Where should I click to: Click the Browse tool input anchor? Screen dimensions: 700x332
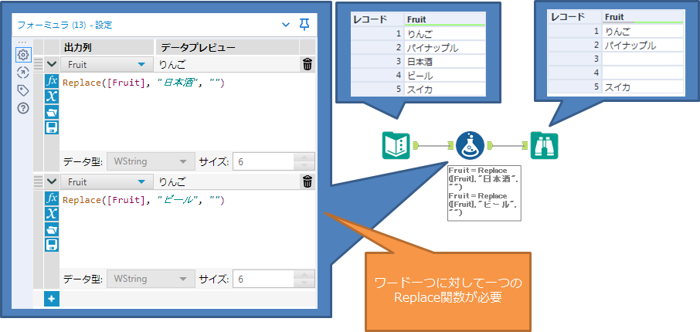click(526, 145)
